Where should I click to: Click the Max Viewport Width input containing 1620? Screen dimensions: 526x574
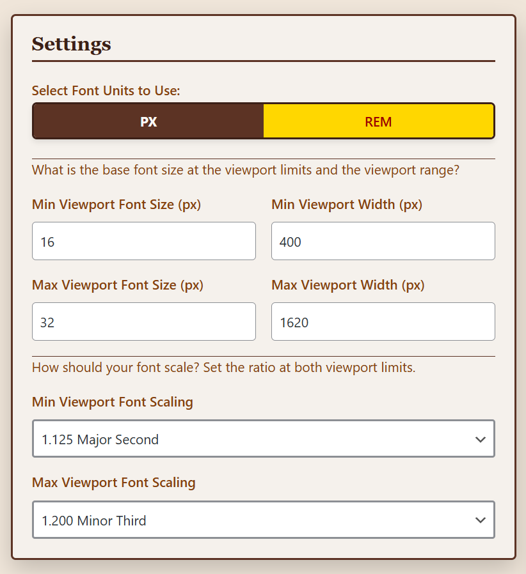click(x=383, y=322)
